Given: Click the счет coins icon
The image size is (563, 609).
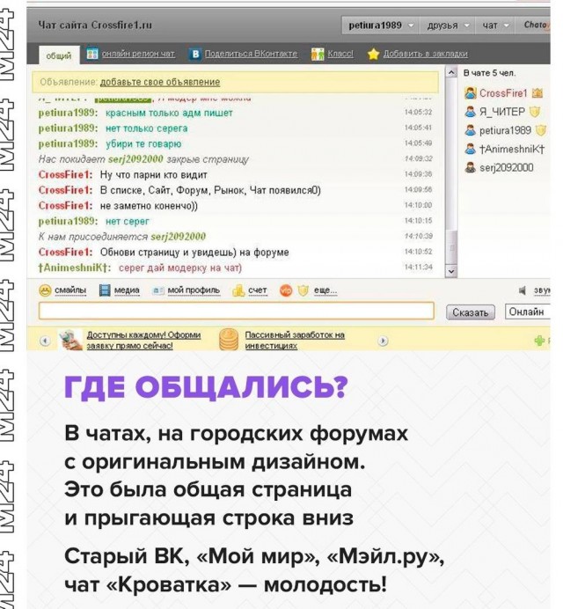Looking at the screenshot, I should 238,290.
